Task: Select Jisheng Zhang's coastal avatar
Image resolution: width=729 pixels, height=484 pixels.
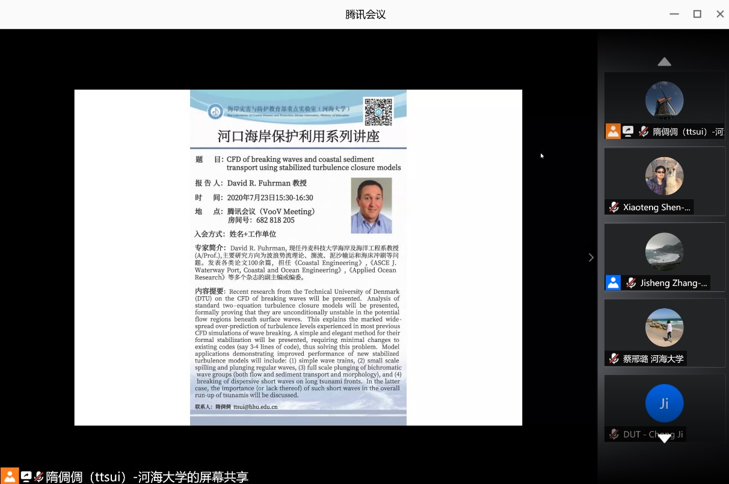Action: (x=664, y=252)
